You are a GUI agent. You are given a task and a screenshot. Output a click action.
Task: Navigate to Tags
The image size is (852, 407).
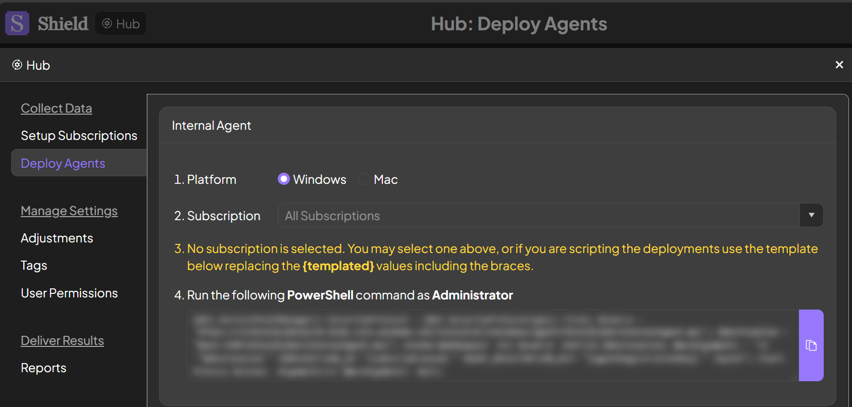tap(34, 266)
